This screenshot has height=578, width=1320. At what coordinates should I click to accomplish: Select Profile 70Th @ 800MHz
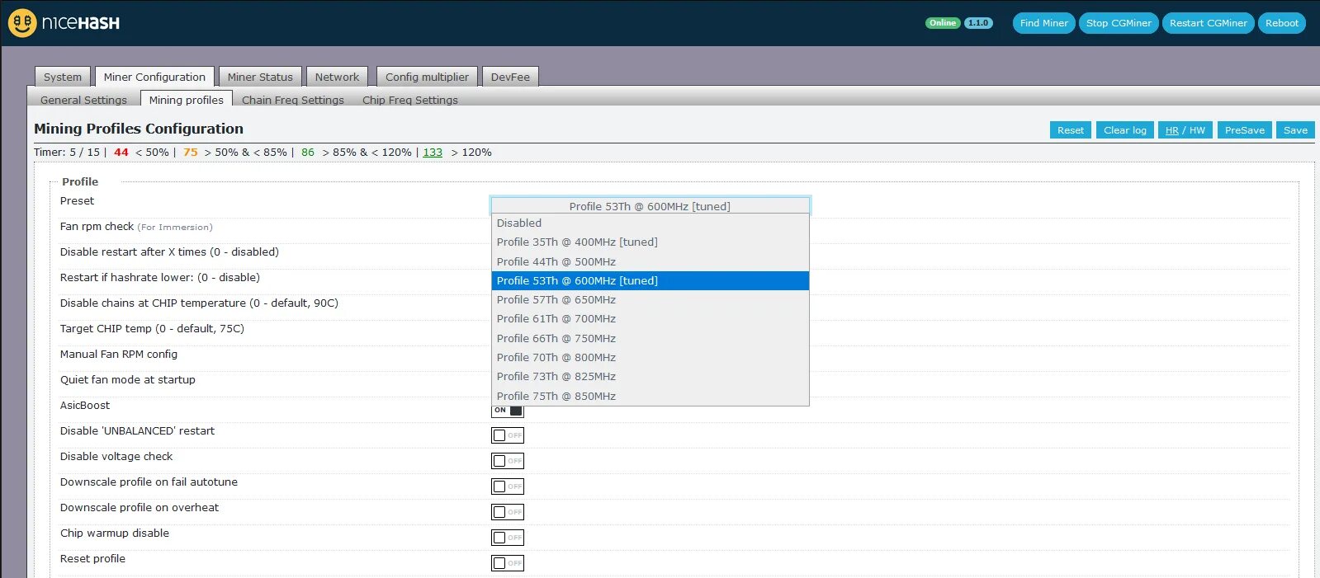pos(650,358)
